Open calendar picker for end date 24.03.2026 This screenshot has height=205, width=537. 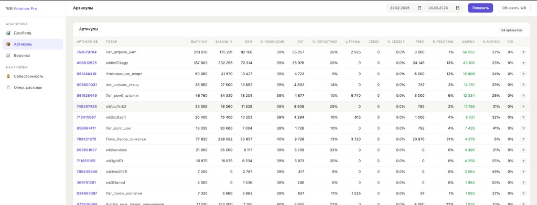click(x=457, y=8)
